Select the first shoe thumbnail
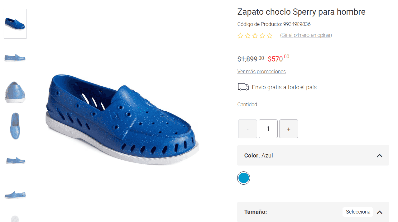Image resolution: width=398 pixels, height=222 pixels. click(x=15, y=24)
